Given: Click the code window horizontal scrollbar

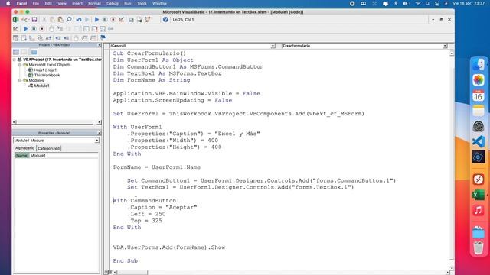Looking at the screenshot, I should [x=281, y=272].
